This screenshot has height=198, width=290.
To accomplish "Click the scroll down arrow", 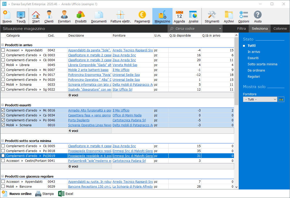I will point(236,187).
